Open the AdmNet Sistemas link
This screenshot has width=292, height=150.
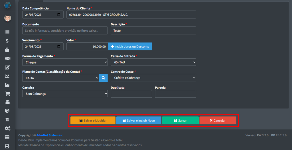pyautogui.click(x=49, y=135)
